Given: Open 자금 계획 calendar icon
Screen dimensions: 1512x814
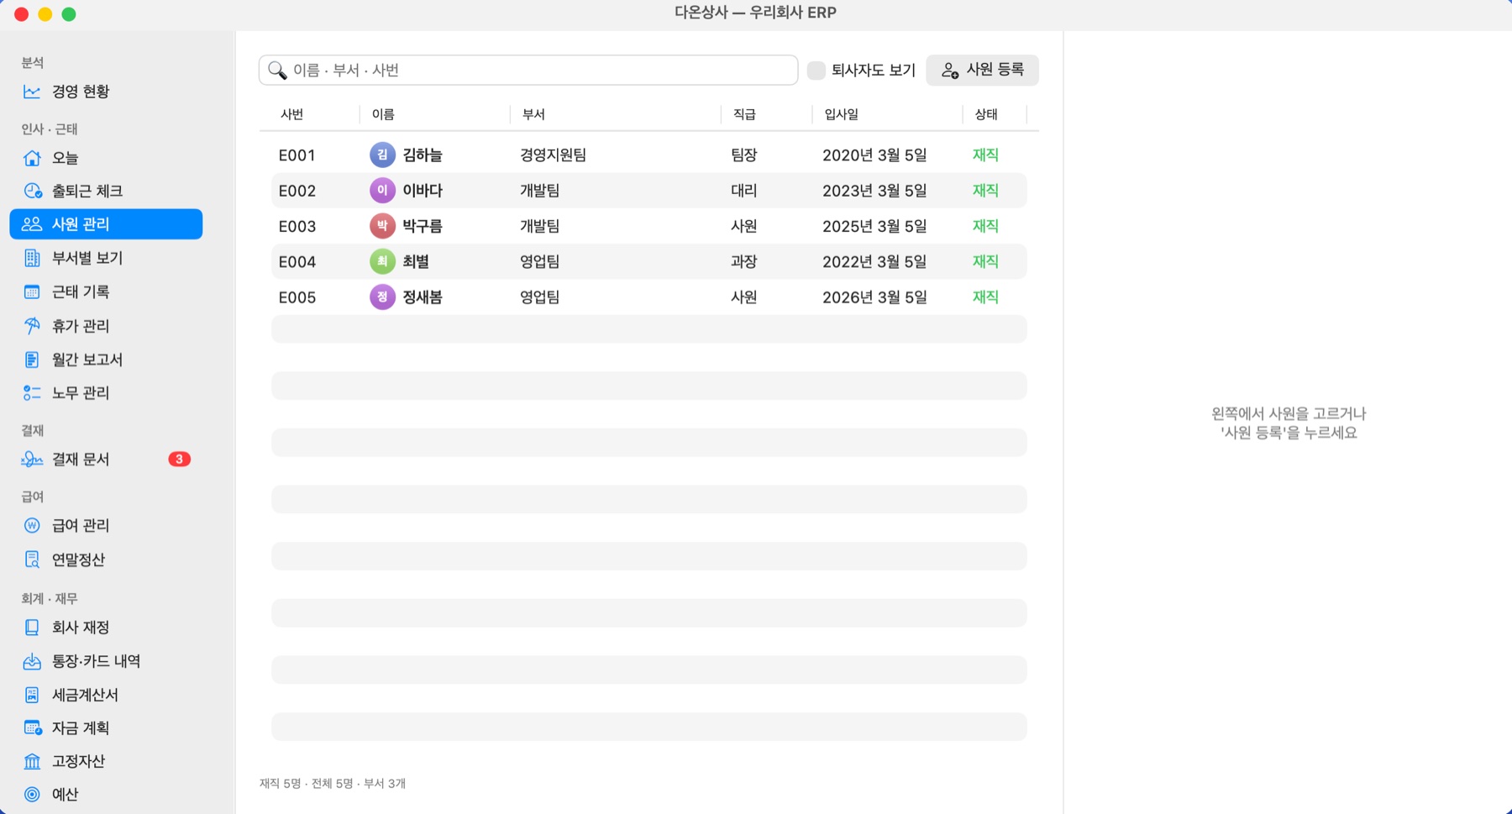Looking at the screenshot, I should point(32,727).
